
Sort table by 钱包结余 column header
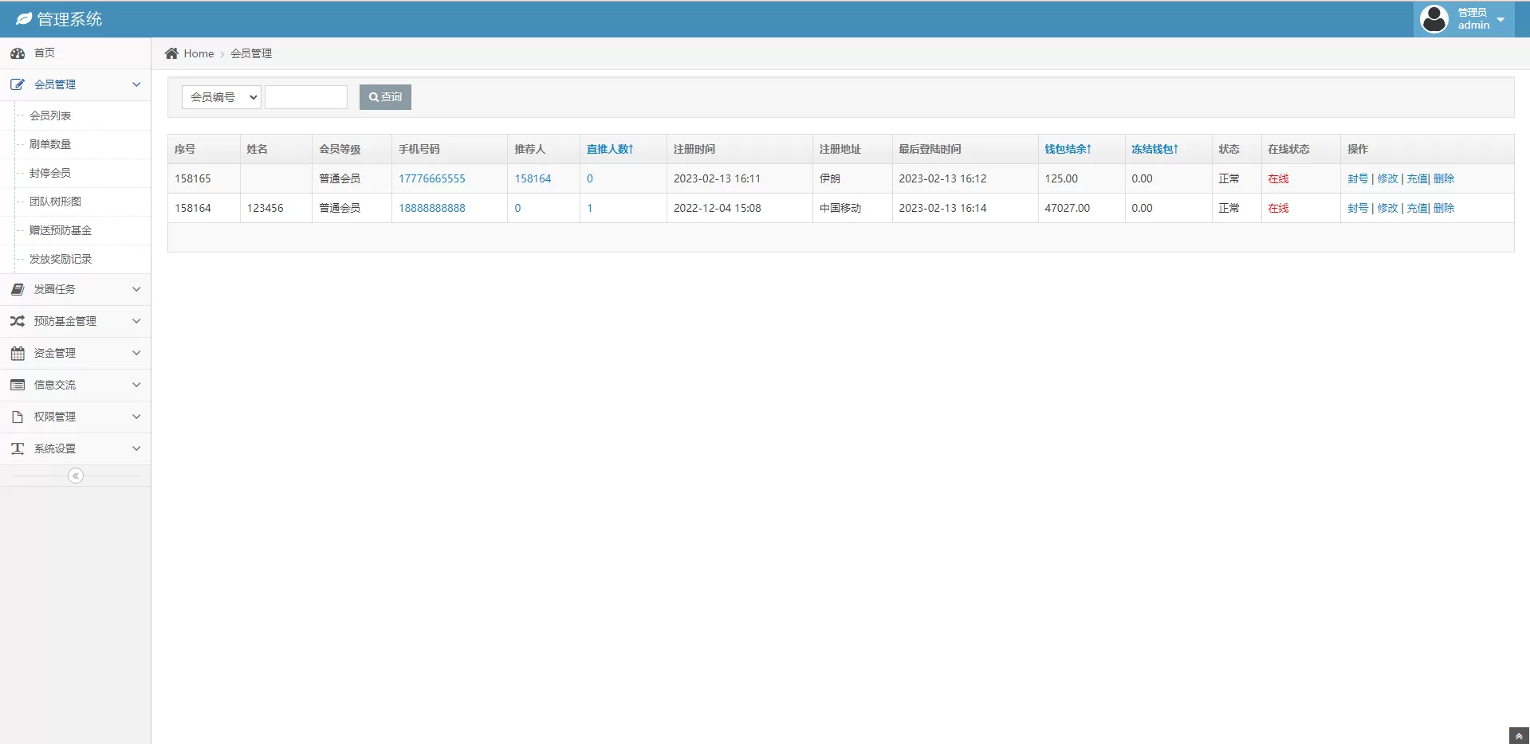tap(1068, 149)
